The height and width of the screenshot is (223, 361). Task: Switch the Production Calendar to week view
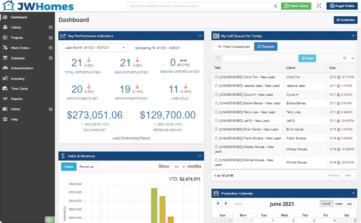pyautogui.click(x=339, y=204)
